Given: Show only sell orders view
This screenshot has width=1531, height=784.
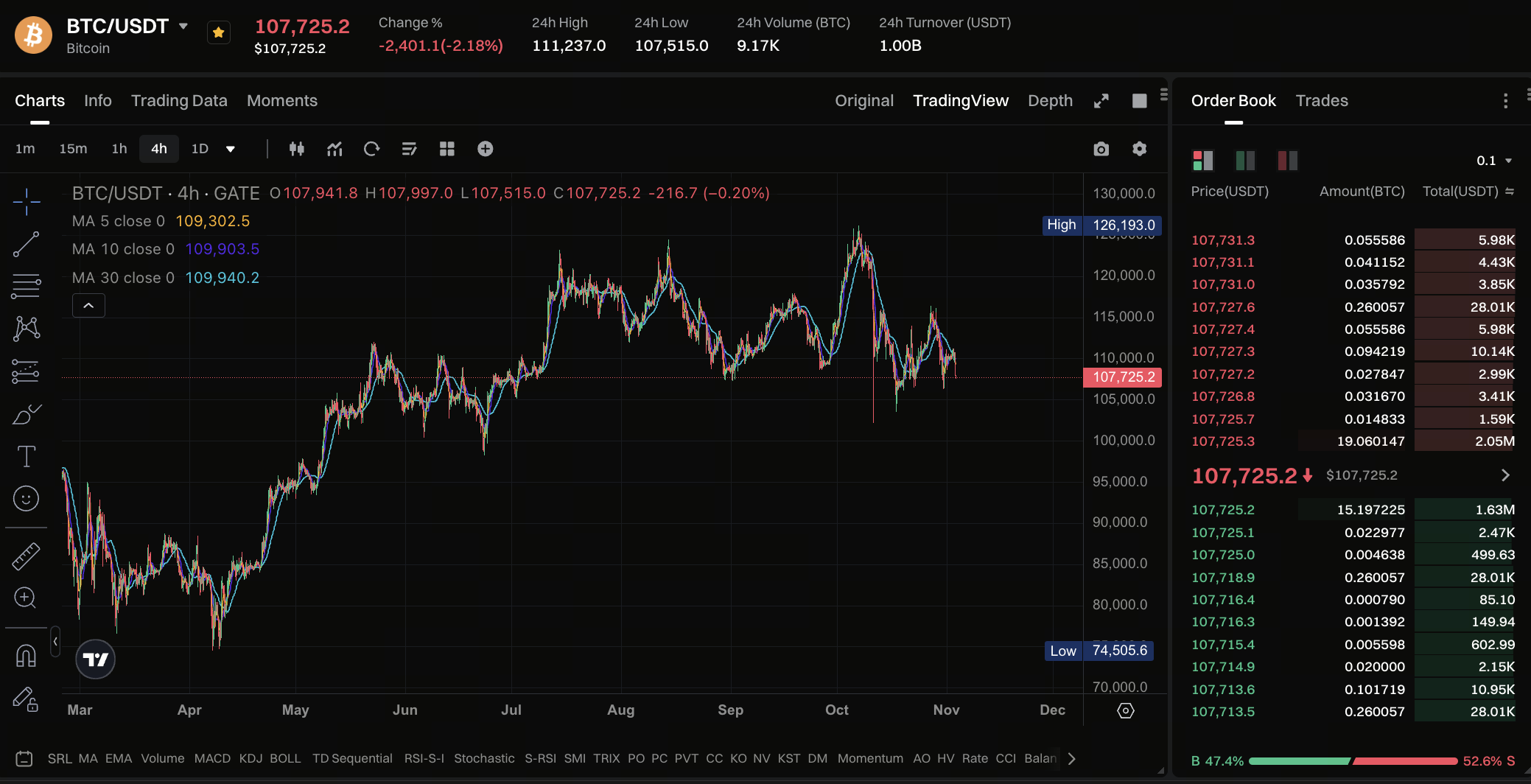Looking at the screenshot, I should click(1288, 160).
